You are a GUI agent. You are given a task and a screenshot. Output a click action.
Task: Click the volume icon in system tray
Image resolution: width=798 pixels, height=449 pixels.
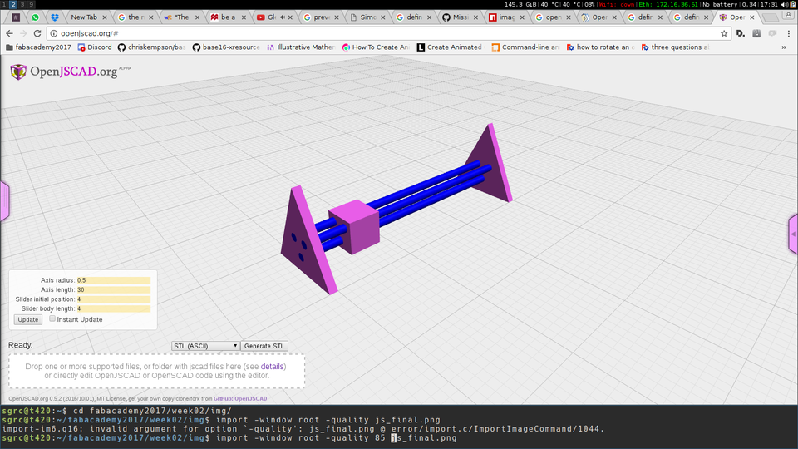tap(785, 4)
